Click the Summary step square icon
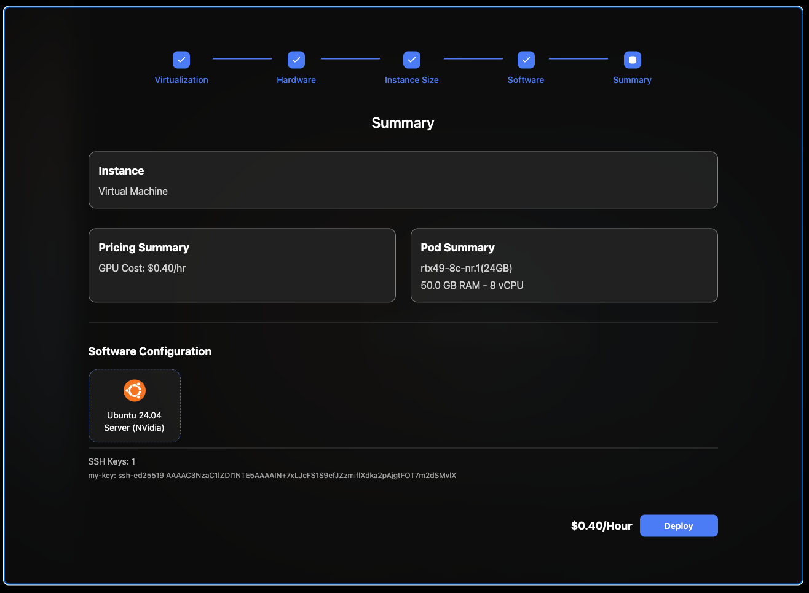The image size is (809, 593). coord(632,60)
